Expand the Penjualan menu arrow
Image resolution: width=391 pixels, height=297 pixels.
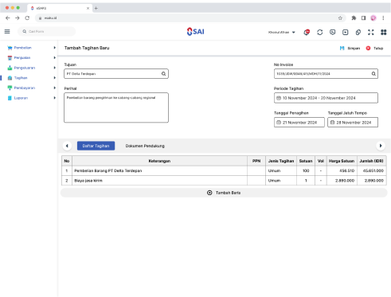(54, 58)
